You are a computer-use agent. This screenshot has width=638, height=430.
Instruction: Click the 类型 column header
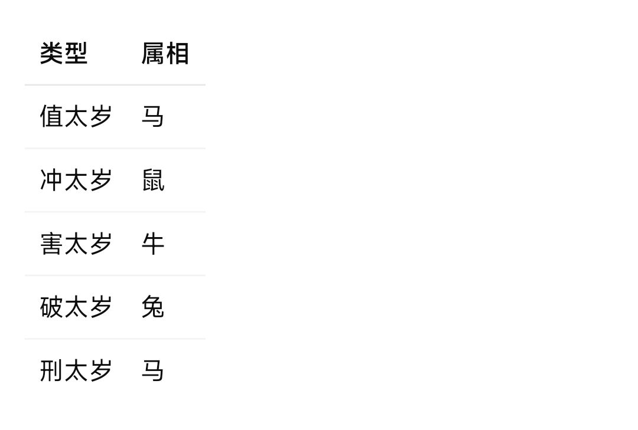64,54
